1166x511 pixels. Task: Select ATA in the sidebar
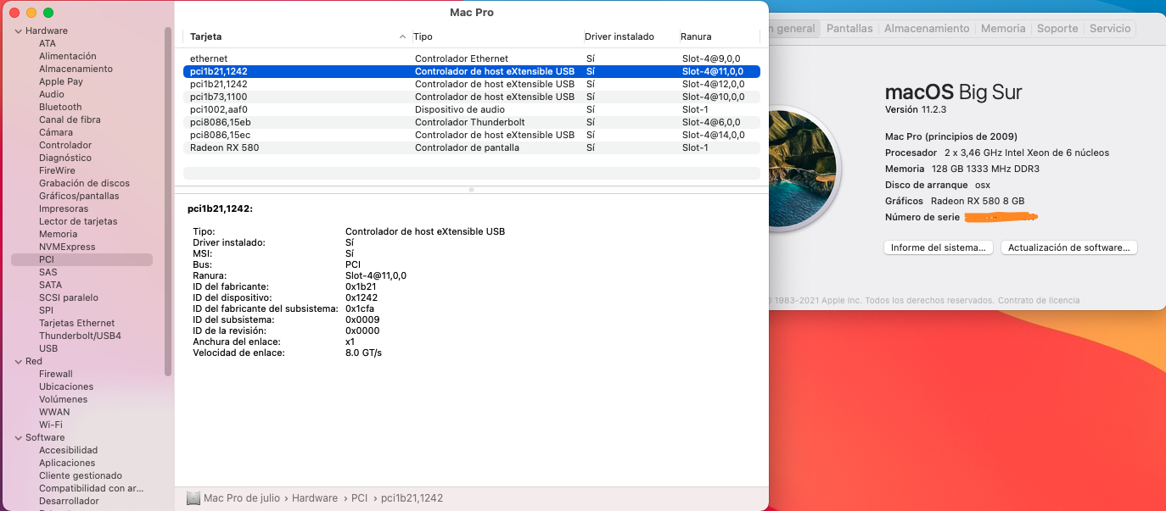tap(48, 43)
